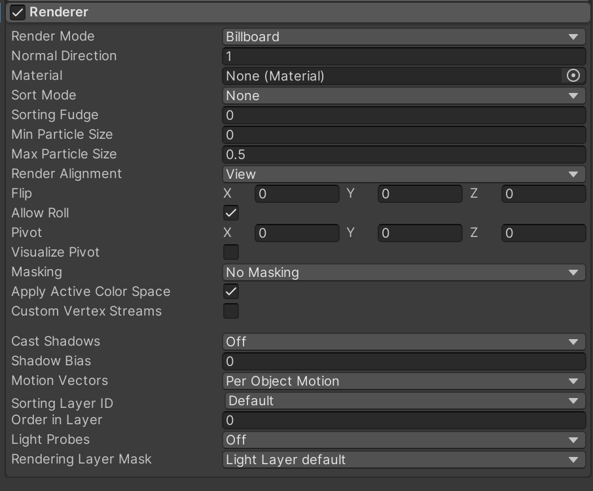593x491 pixels.
Task: Open the Light Probes dropdown
Action: pyautogui.click(x=404, y=440)
